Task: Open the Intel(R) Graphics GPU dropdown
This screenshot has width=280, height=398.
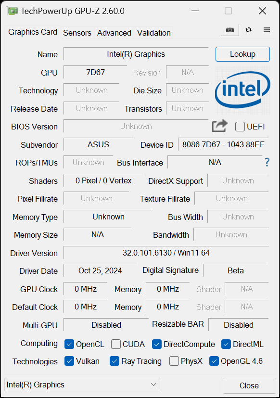Action: point(82,385)
